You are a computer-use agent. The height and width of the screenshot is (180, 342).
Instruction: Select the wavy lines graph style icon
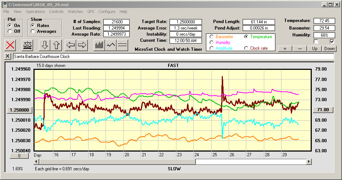[122, 45]
